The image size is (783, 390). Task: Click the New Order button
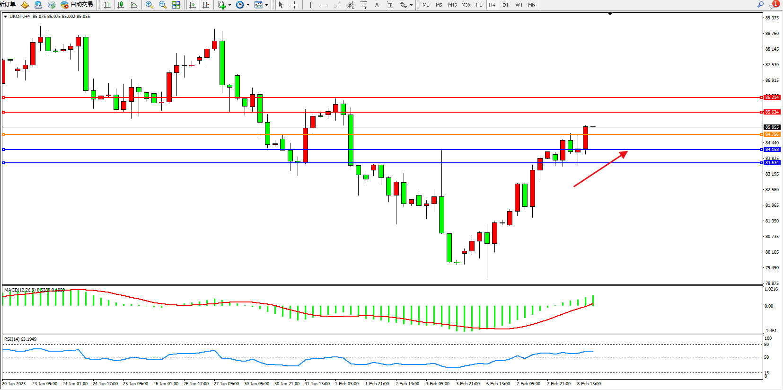click(8, 5)
